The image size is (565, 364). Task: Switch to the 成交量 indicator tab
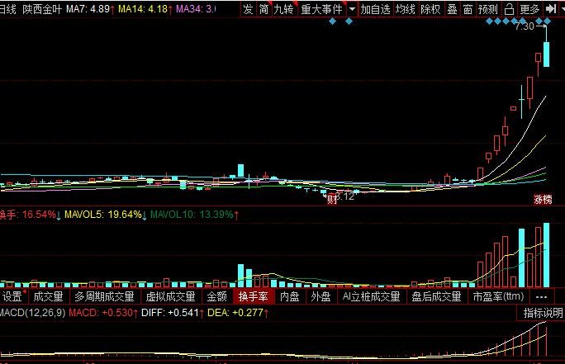click(48, 296)
